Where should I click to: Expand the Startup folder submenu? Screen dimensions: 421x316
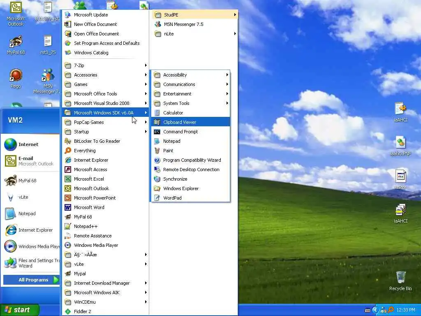106,132
